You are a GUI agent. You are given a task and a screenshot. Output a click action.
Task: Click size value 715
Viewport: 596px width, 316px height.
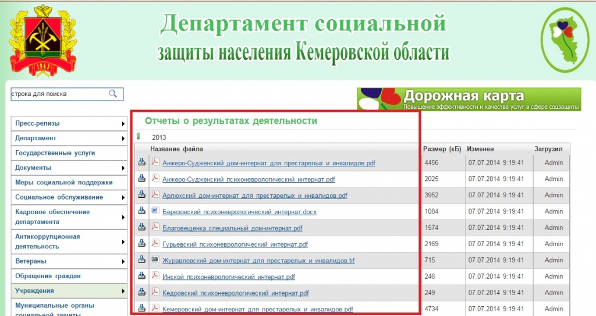(x=430, y=260)
